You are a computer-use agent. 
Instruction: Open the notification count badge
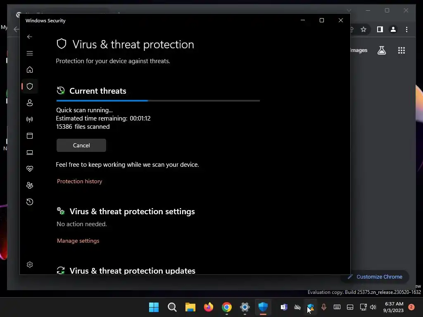coord(411,307)
